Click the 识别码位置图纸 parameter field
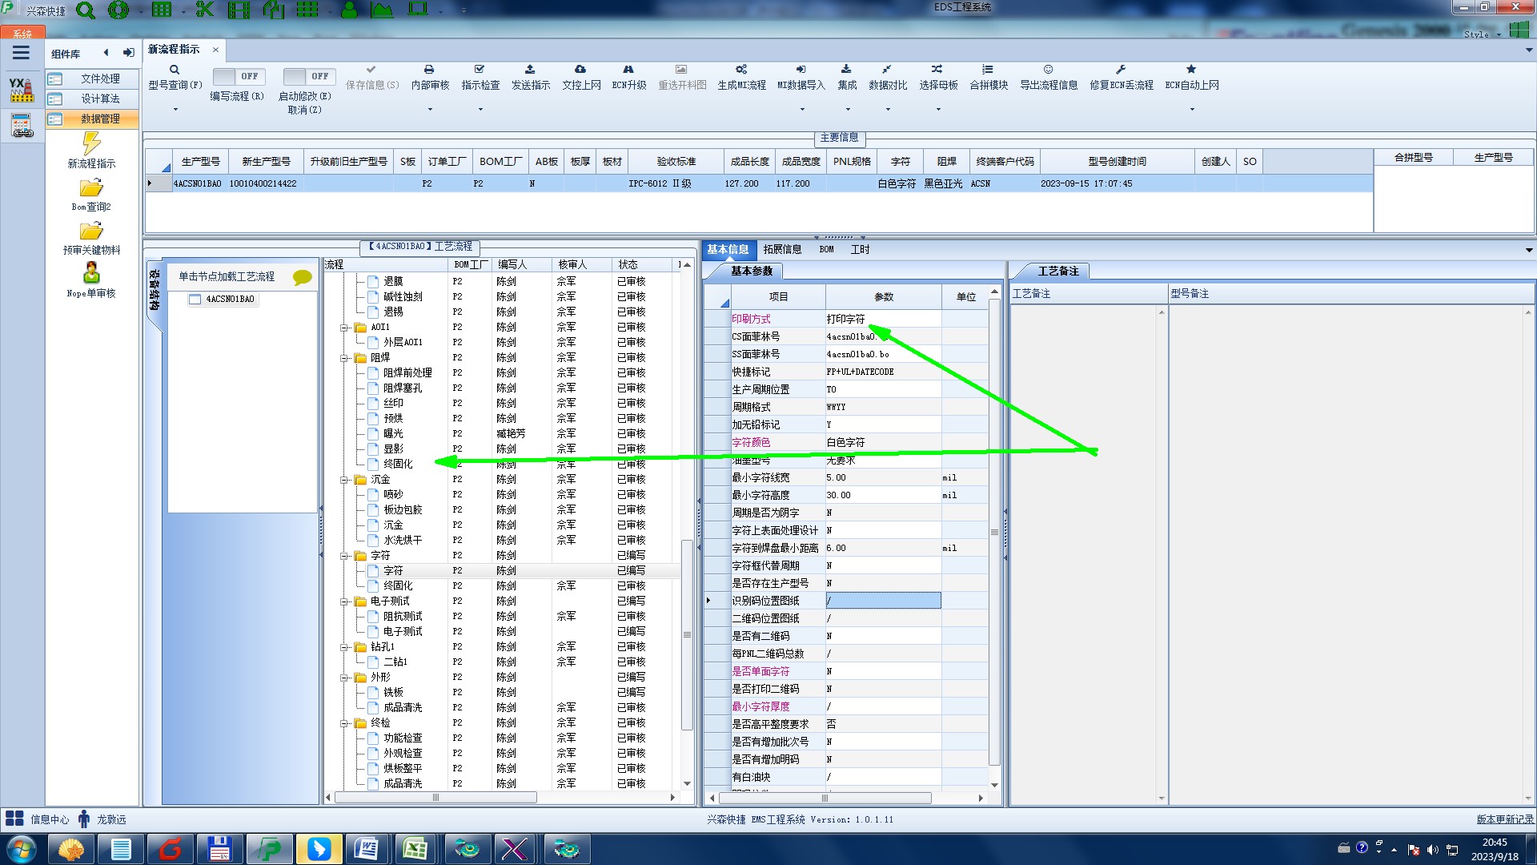 [883, 601]
